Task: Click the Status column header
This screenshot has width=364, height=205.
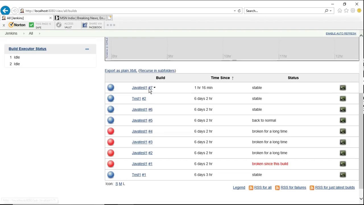Action: coord(293,78)
